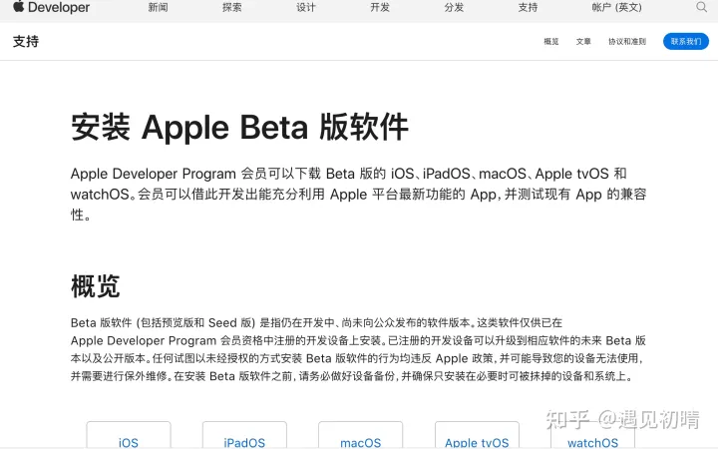Select the macOS platform tab
Image resolution: width=718 pixels, height=449 pixels.
[x=360, y=435]
